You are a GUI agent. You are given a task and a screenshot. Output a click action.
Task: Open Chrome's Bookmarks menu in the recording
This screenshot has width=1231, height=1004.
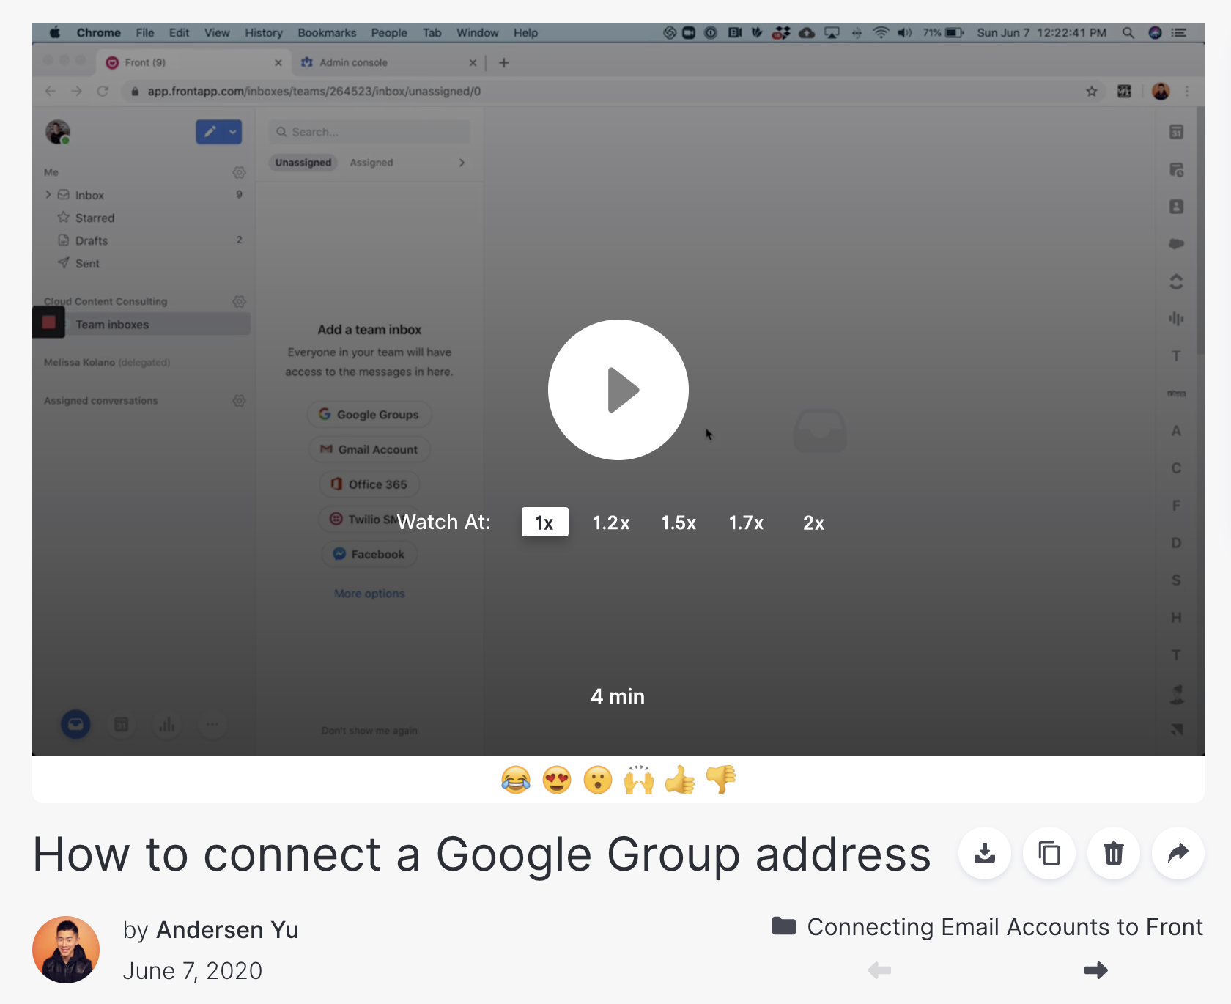point(327,33)
